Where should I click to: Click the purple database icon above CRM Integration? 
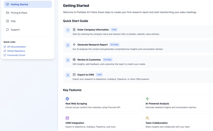67,118
